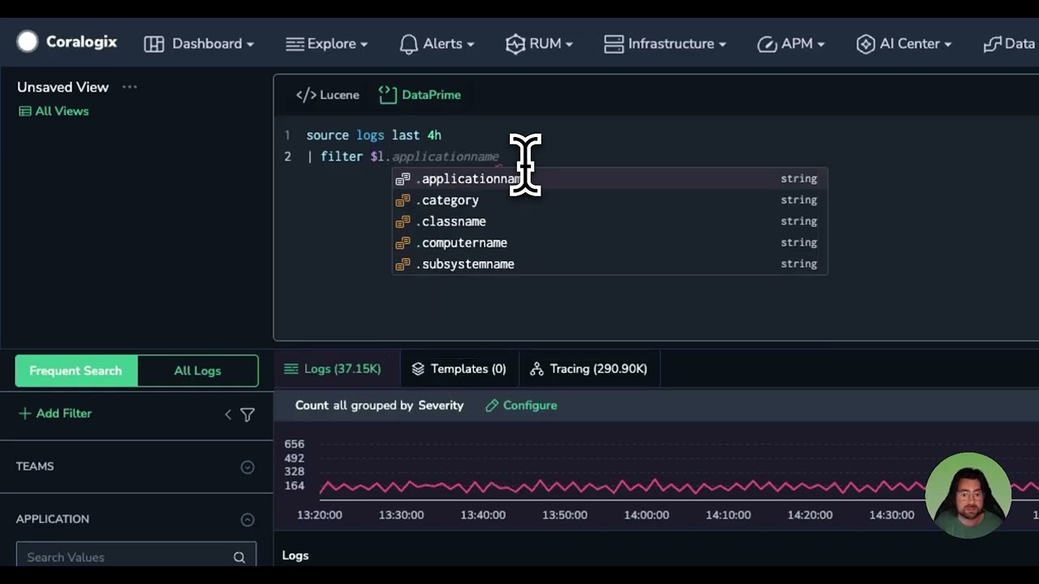This screenshot has width=1039, height=584.
Task: Select .classname autocomplete suggestion
Action: 610,221
